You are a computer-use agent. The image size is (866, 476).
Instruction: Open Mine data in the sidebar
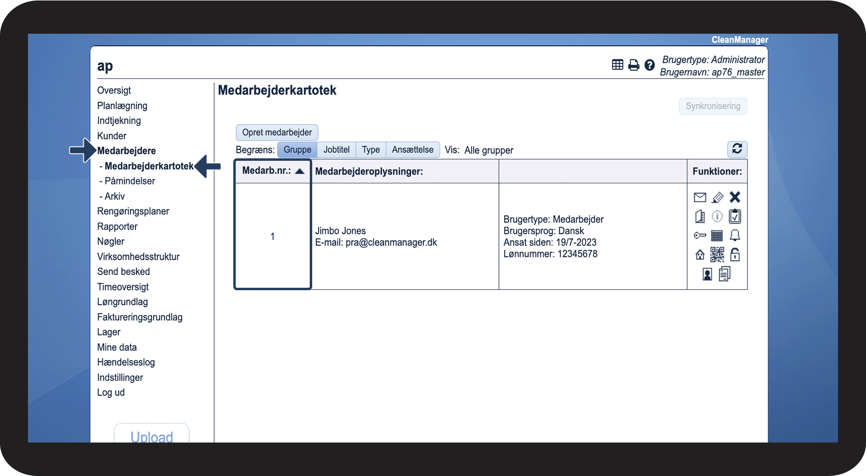(117, 347)
